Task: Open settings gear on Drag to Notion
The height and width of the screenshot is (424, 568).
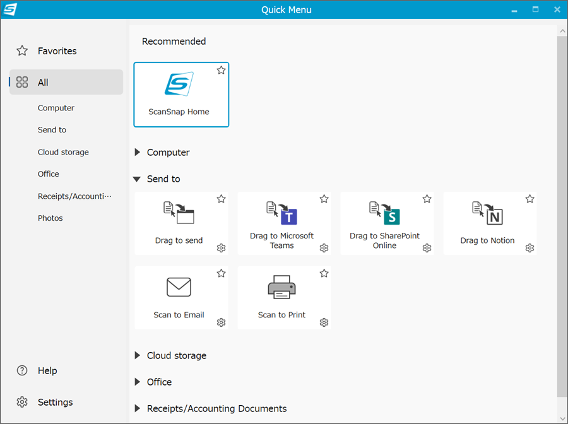Action: click(530, 248)
